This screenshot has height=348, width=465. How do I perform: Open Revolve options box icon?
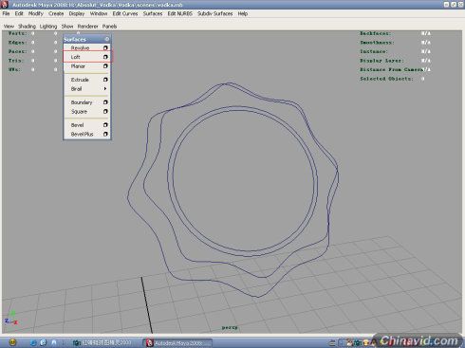[x=105, y=48]
